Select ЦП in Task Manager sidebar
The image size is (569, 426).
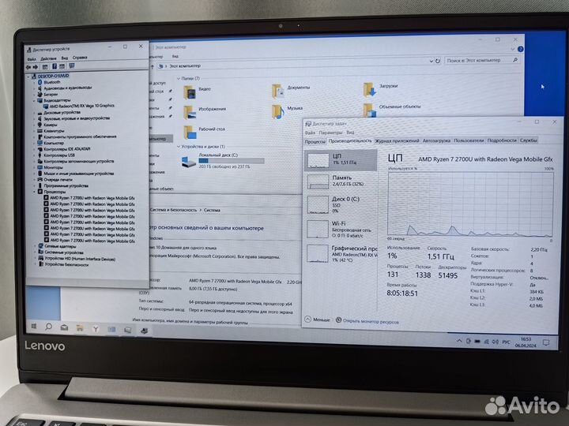[x=341, y=159]
